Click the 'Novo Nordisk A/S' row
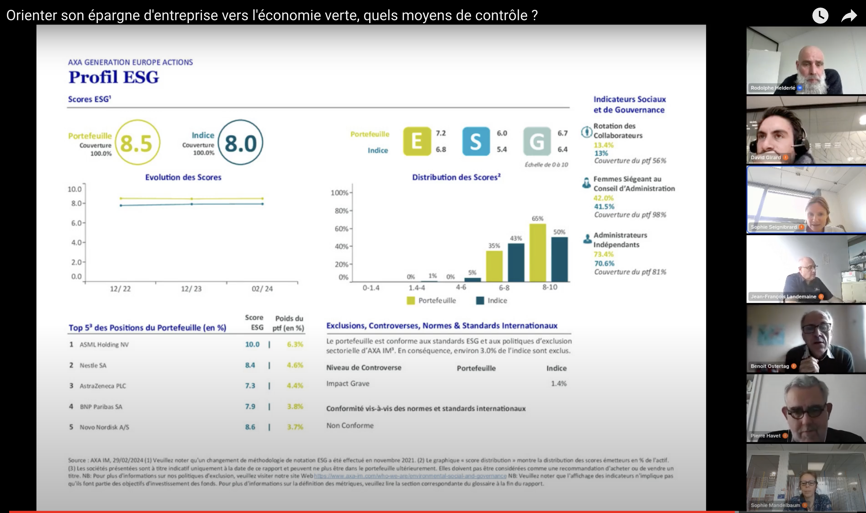This screenshot has width=866, height=513. click(x=186, y=427)
